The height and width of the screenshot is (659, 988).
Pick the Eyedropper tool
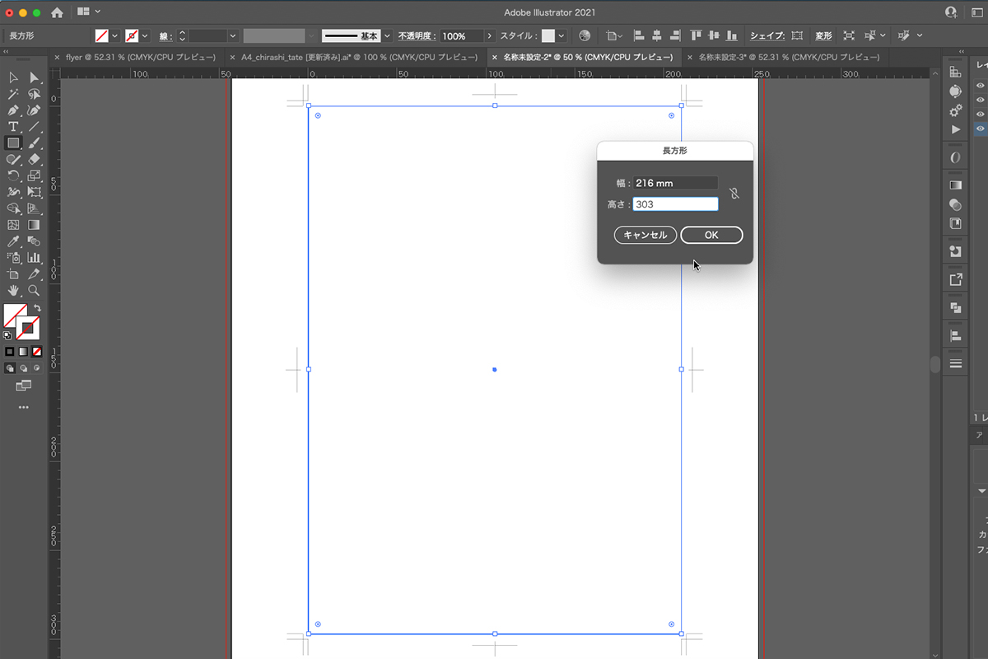tap(13, 241)
